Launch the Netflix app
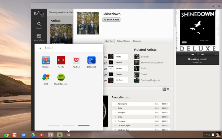 61,60
